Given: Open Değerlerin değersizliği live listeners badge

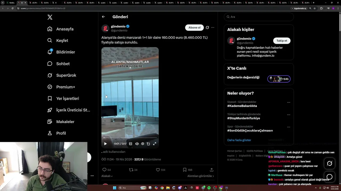Looking at the screenshot, I should coord(279,79).
